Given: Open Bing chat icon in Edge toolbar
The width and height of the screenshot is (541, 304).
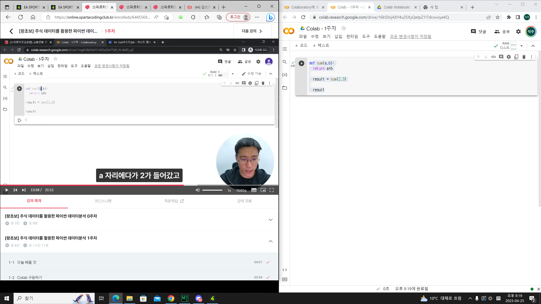Looking at the screenshot, I should point(270,17).
